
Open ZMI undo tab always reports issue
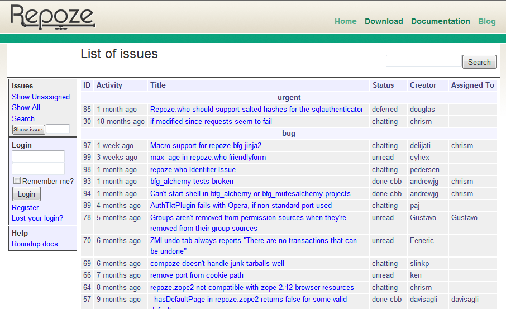[254, 246]
